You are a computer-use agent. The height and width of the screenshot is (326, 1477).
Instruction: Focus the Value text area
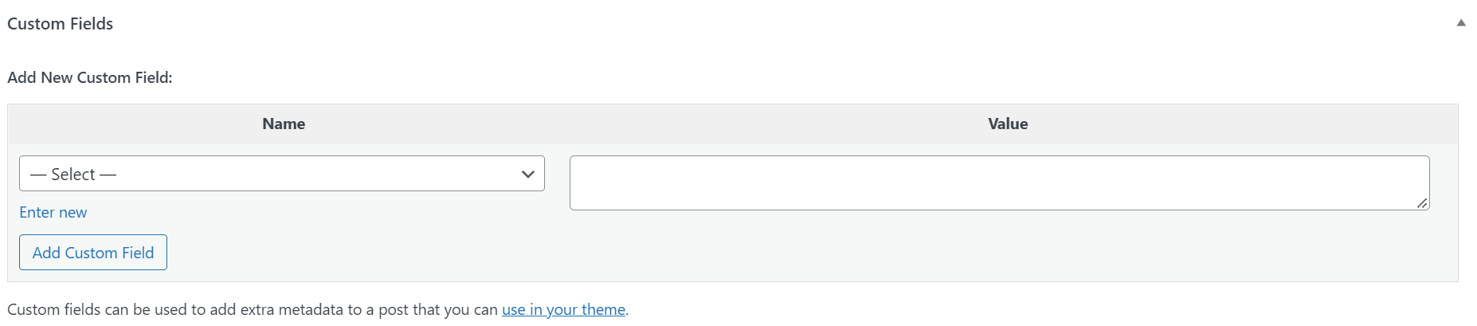(x=999, y=183)
